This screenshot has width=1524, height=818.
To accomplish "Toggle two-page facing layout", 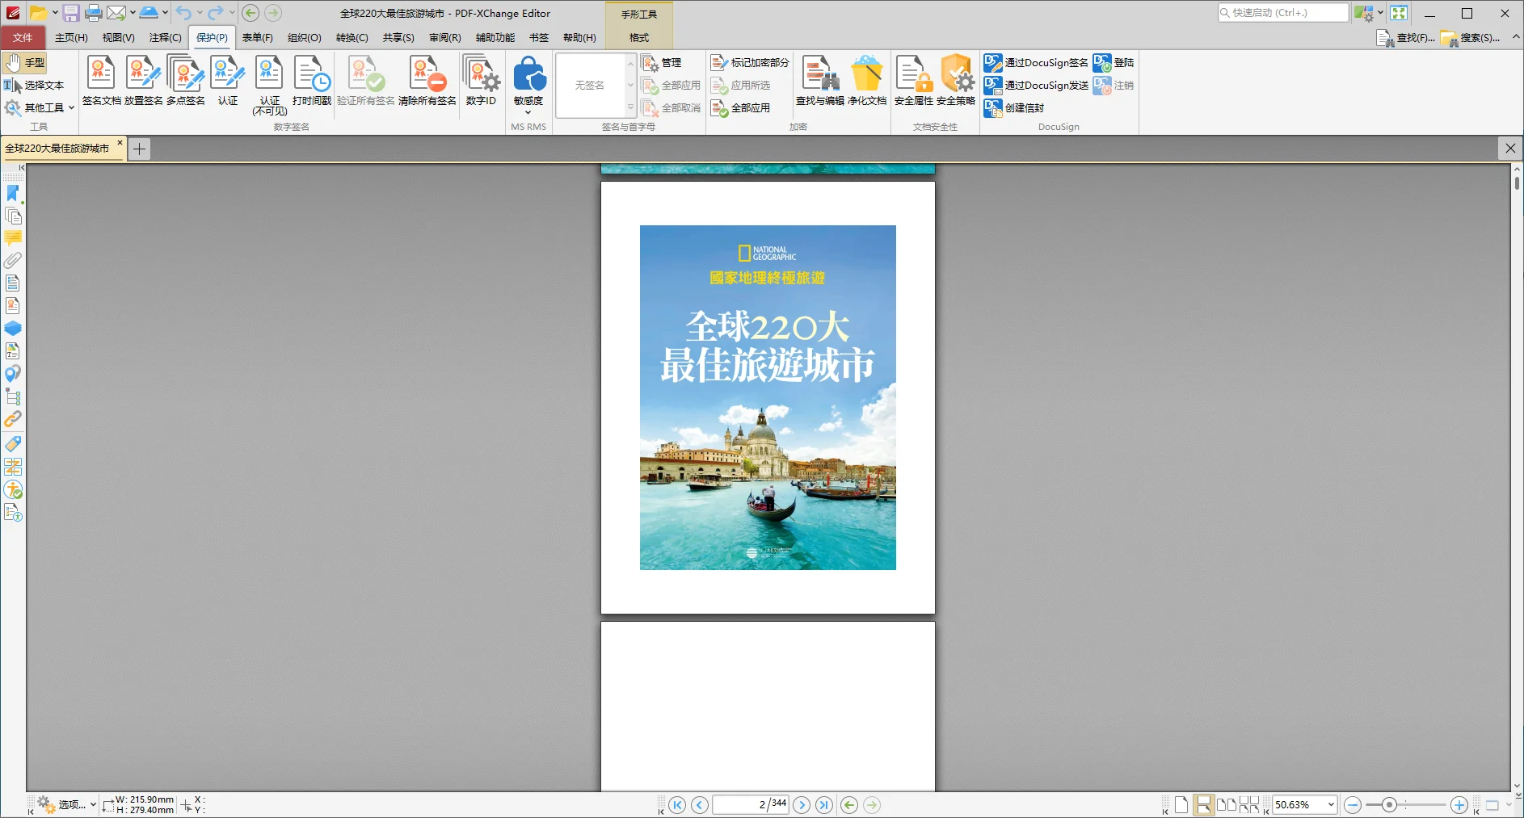I will coord(1226,805).
